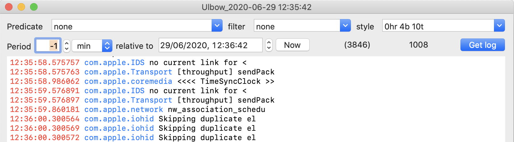This screenshot has height=142, width=514.
Task: Click the Get log button
Action: click(x=482, y=45)
